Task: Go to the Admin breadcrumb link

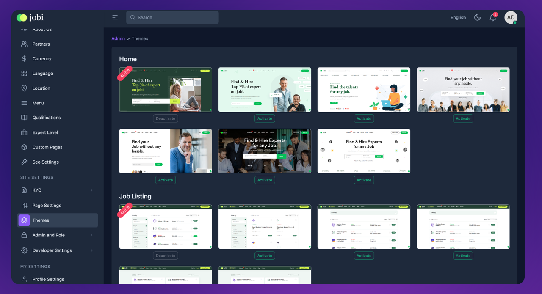Action: 118,38
